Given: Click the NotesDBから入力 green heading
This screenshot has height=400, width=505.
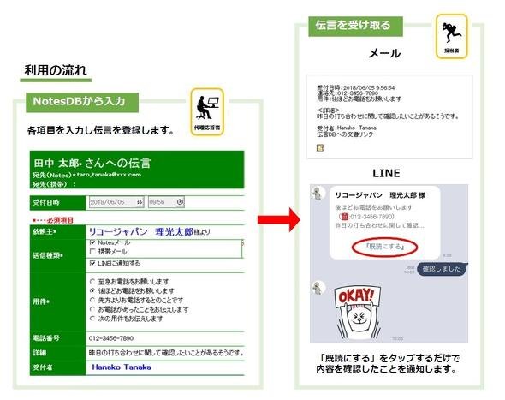Looking at the screenshot, I should [82, 102].
